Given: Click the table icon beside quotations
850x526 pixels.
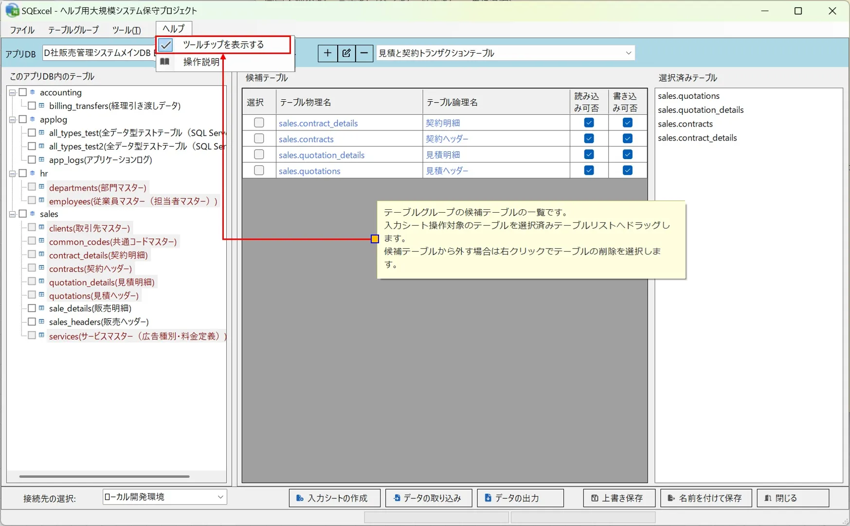Looking at the screenshot, I should (x=42, y=295).
